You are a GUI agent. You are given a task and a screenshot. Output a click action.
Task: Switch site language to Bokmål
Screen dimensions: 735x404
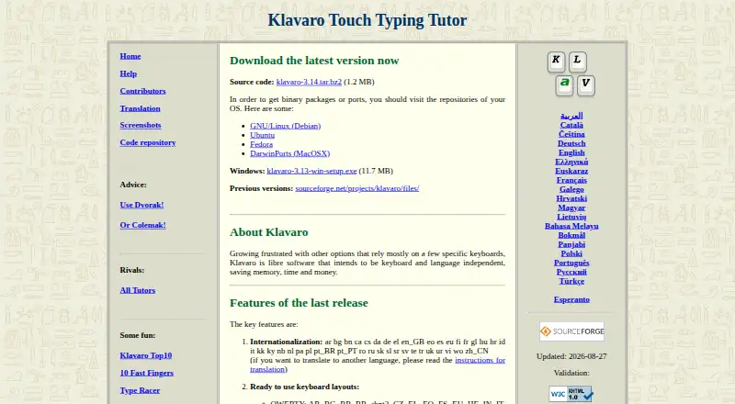(571, 235)
